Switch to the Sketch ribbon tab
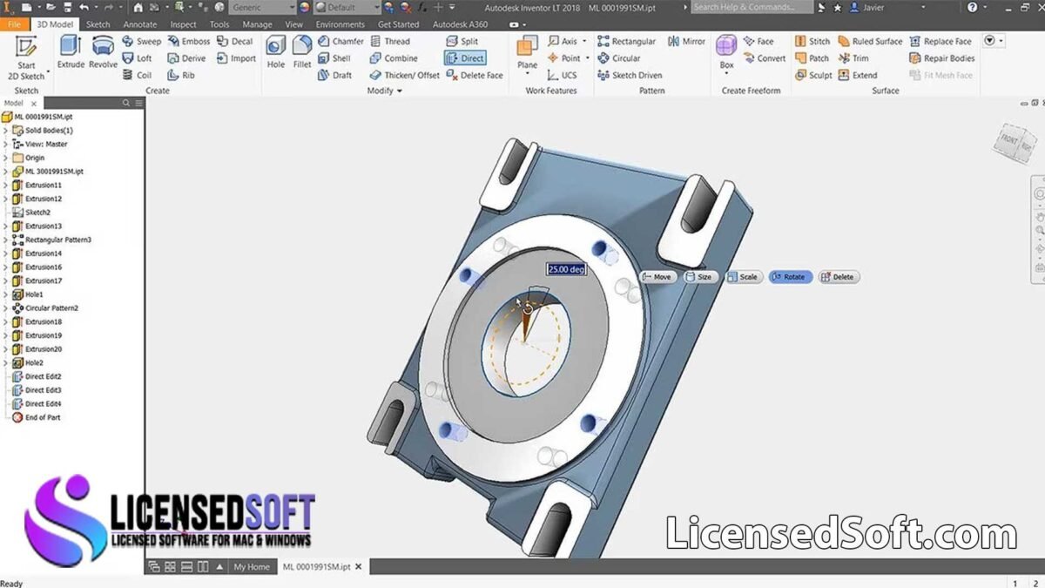1045x588 pixels. (x=97, y=24)
